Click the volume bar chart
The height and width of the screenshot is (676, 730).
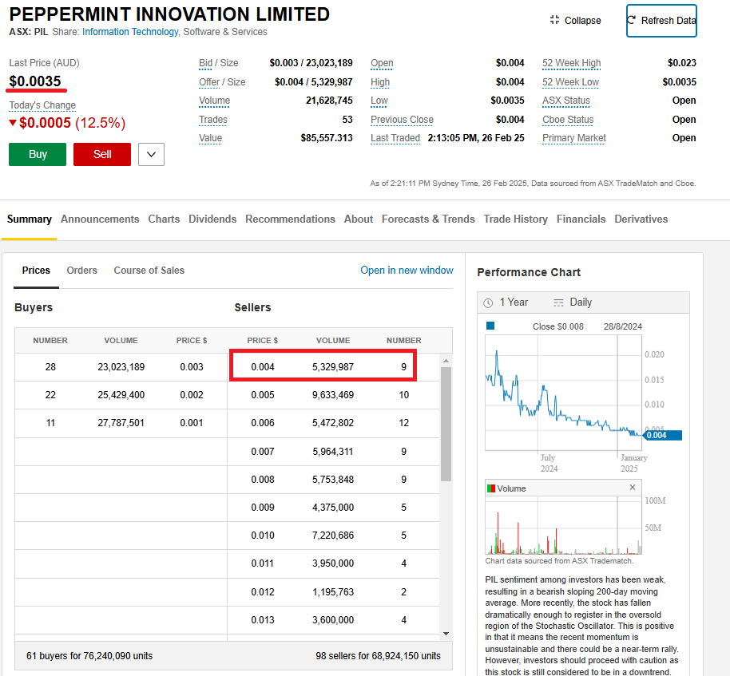(x=563, y=525)
